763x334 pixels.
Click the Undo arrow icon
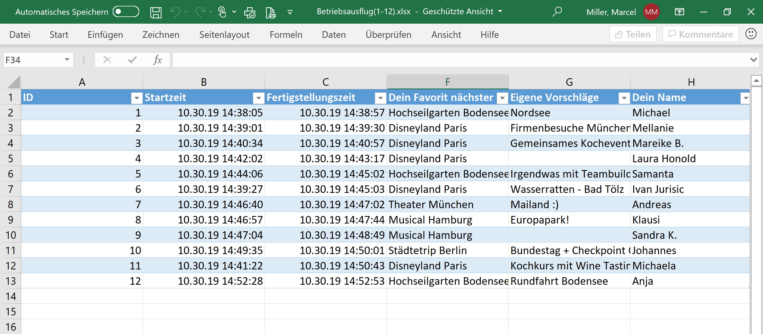[x=175, y=12]
